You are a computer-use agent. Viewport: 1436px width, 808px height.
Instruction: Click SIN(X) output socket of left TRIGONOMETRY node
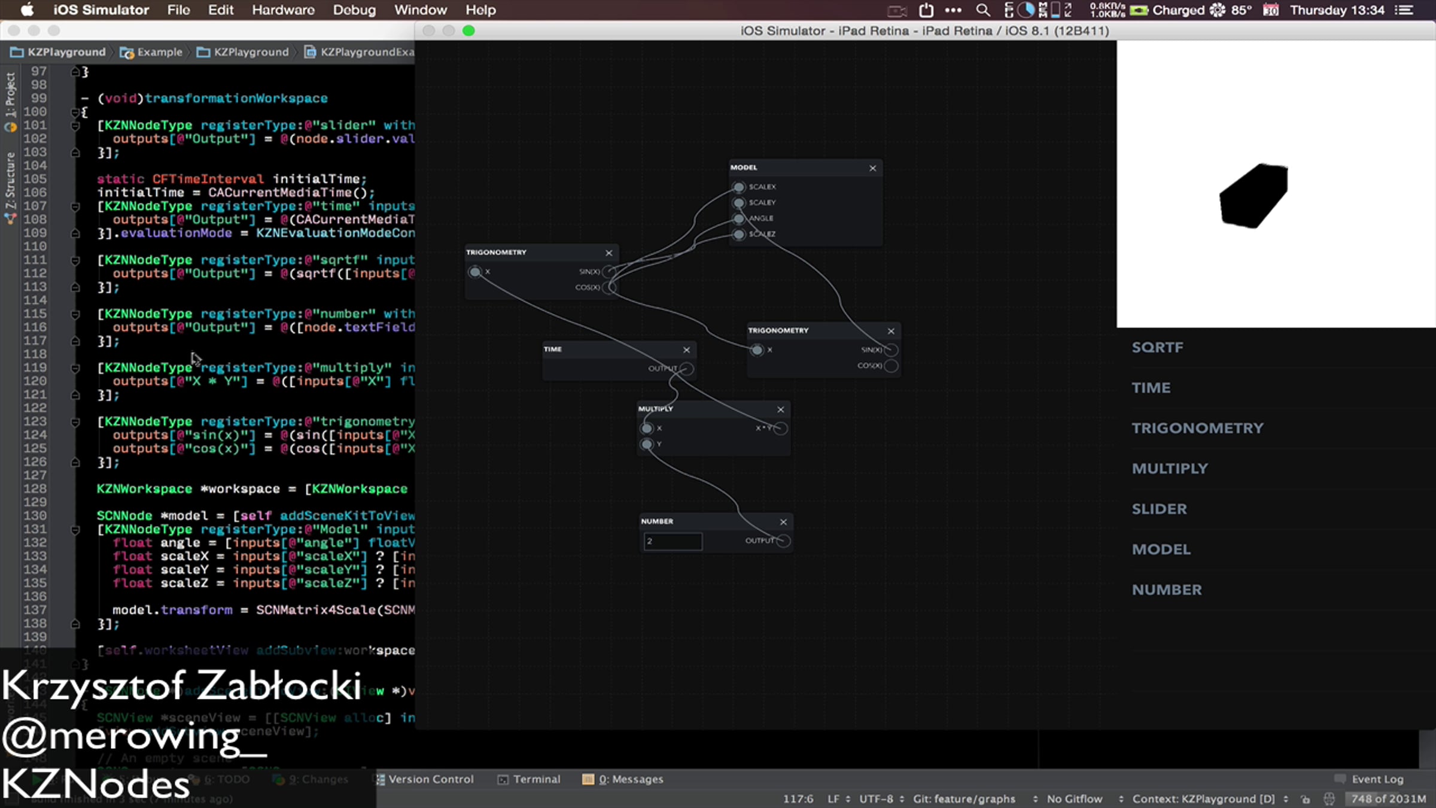(609, 272)
